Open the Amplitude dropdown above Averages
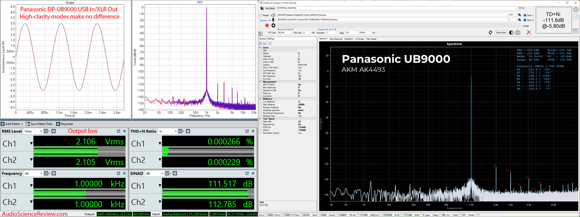The image size is (580, 217). (x=322, y=30)
